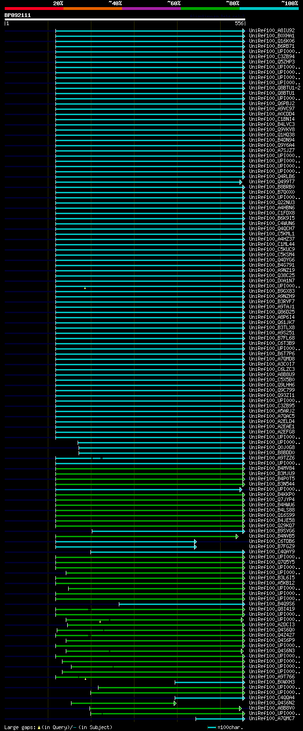This screenshot has width=303, height=731.
Task: Click the UniRef100_Q8BTU1-2 entry
Action: coord(275,88)
